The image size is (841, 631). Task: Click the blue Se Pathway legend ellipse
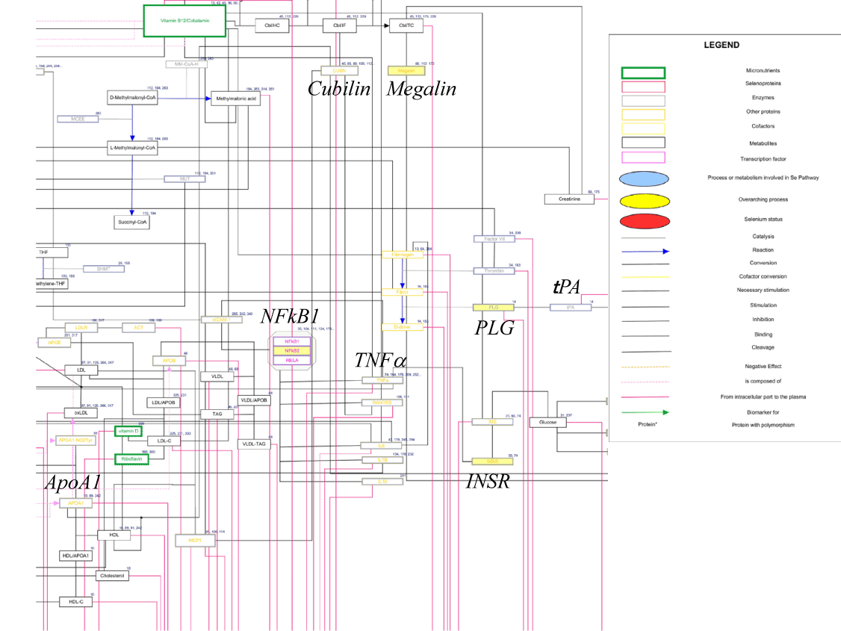(644, 178)
